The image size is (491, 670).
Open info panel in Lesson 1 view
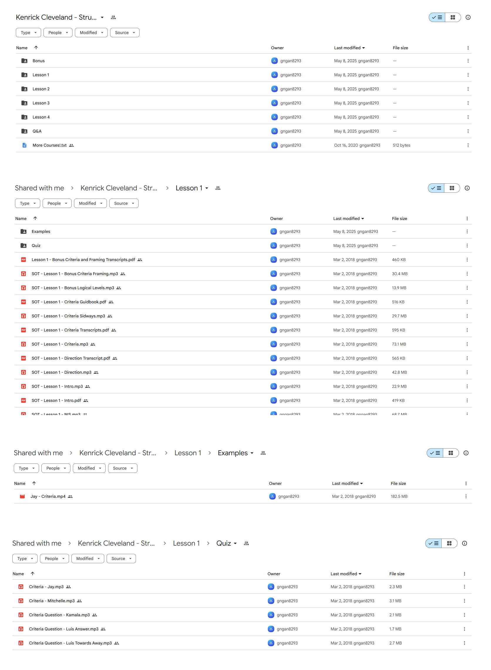(467, 188)
